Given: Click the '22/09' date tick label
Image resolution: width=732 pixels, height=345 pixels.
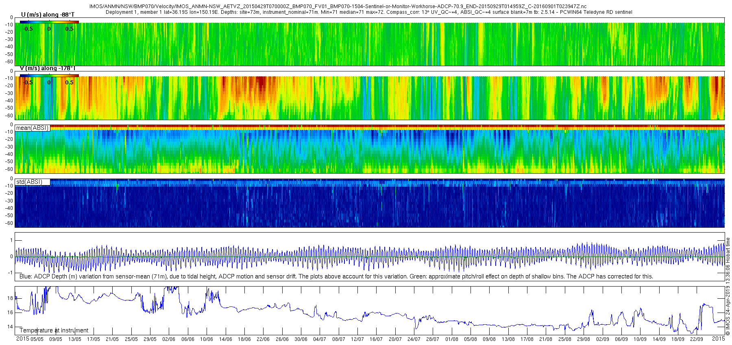Looking at the screenshot, I should click(697, 339).
